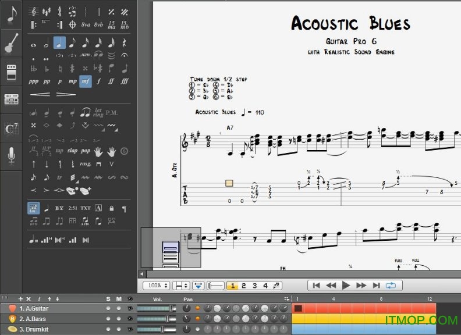Apply the 8vb octave marking
The image size is (461, 335).
98,24
